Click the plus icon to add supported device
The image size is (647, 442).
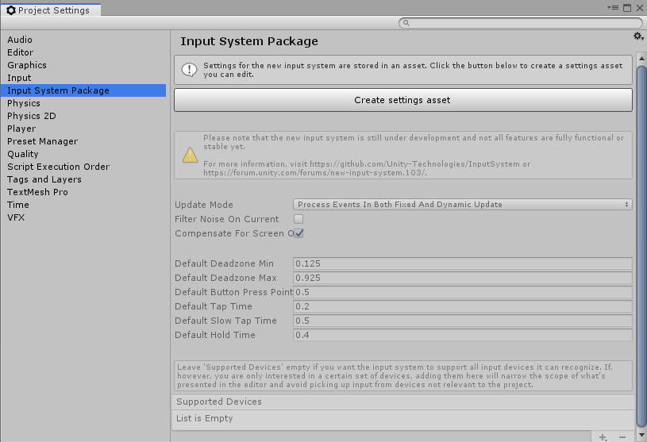pos(603,437)
